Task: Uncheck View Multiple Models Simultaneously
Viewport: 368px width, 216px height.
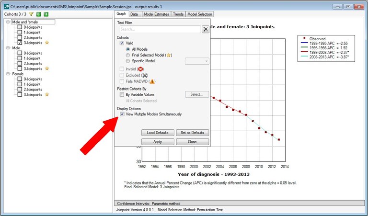Action: pos(123,114)
